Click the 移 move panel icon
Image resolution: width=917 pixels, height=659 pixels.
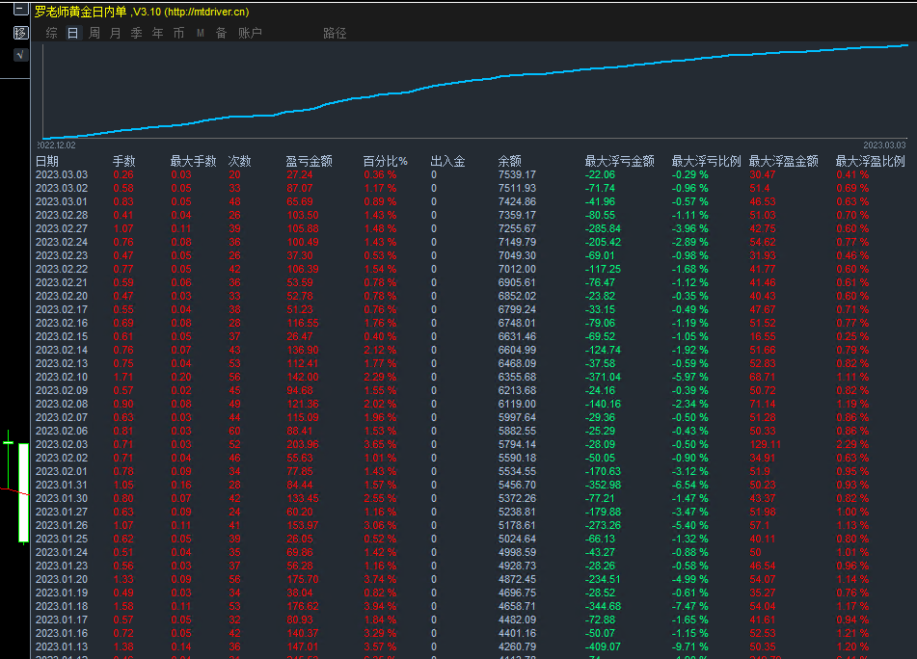20,33
